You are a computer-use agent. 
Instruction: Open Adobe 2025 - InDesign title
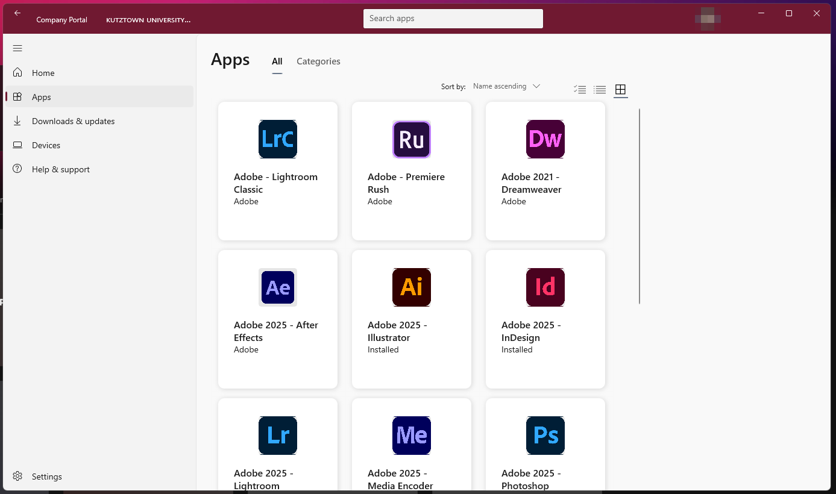531,331
